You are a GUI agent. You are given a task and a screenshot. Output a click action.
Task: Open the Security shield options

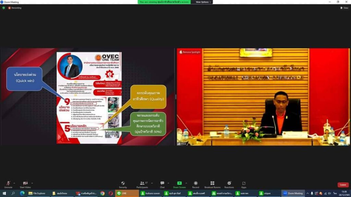(123, 184)
